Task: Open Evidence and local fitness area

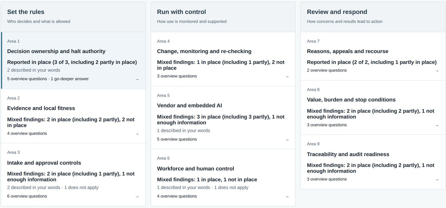Action: click(41, 108)
